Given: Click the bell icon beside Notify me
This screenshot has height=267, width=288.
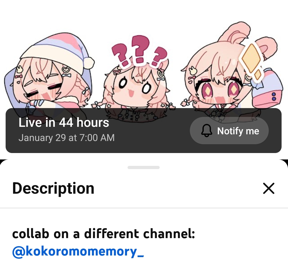Looking at the screenshot, I should 207,131.
